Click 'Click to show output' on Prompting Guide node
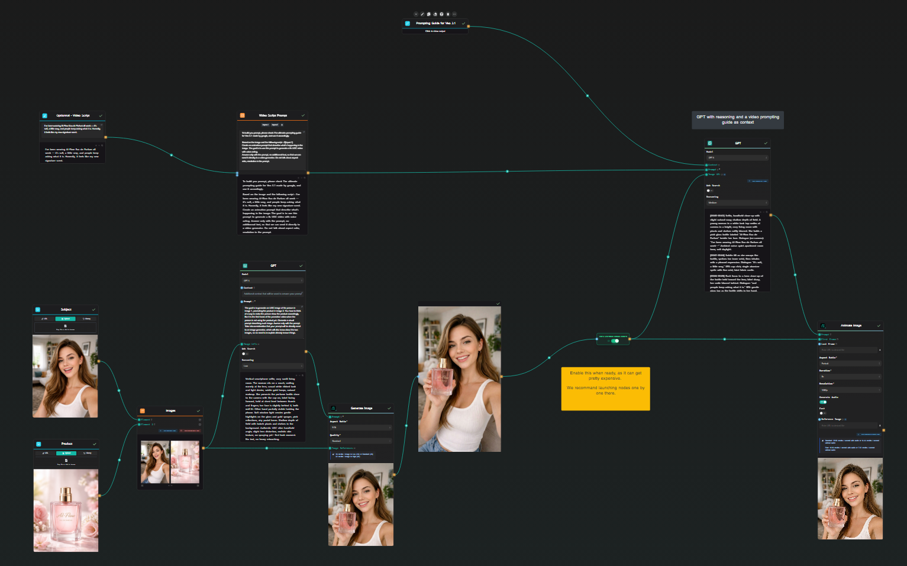 pyautogui.click(x=435, y=31)
